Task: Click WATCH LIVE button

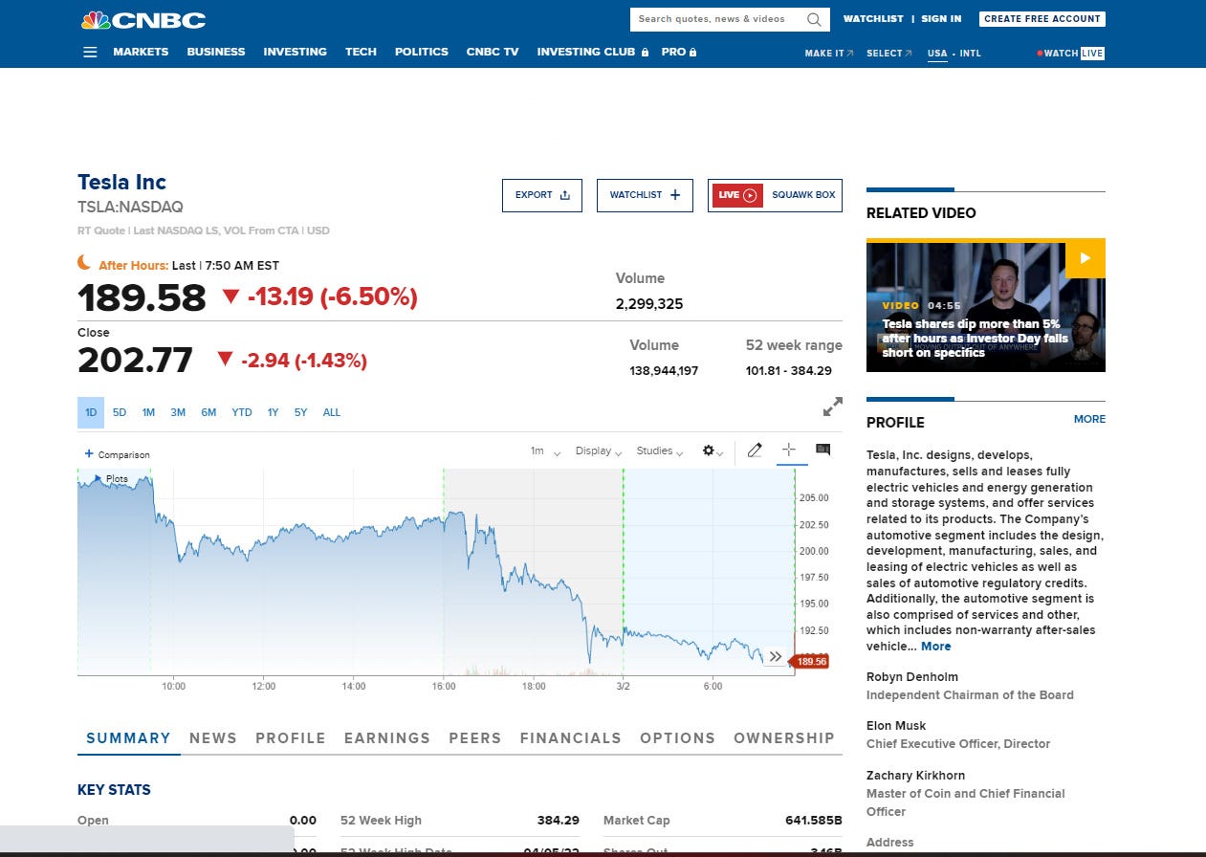Action: tap(1071, 54)
